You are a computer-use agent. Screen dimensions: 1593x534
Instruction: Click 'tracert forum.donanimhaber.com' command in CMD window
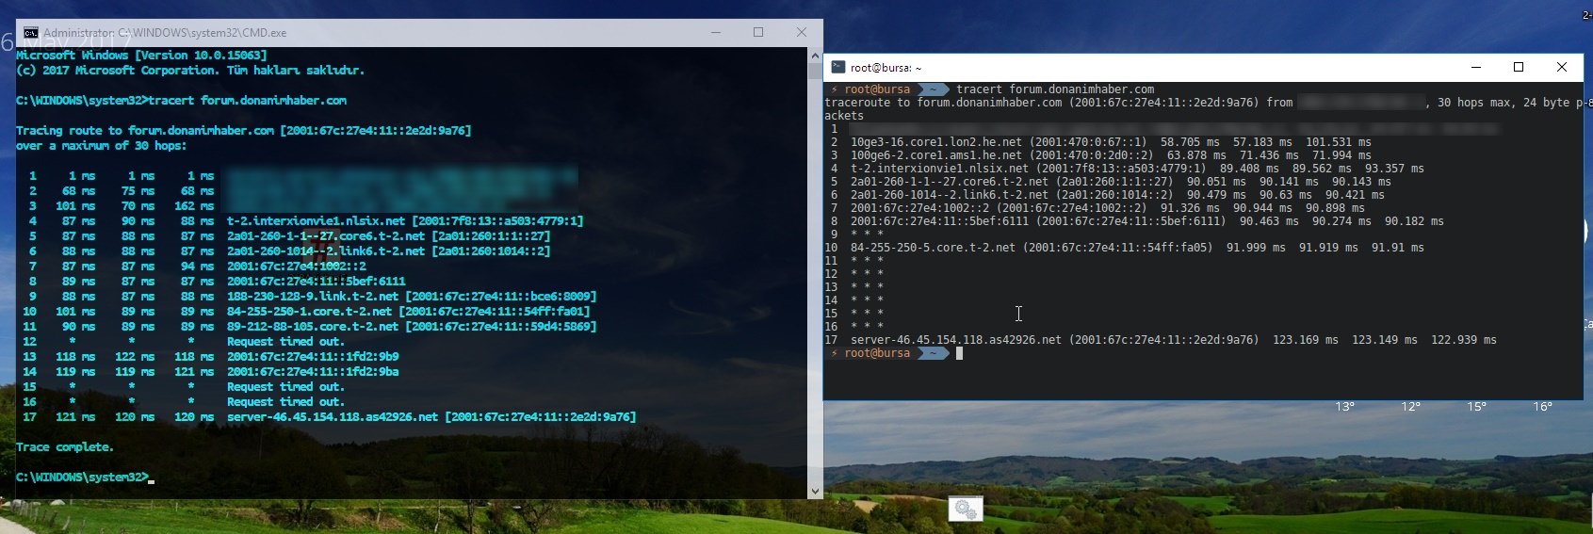[x=247, y=101]
